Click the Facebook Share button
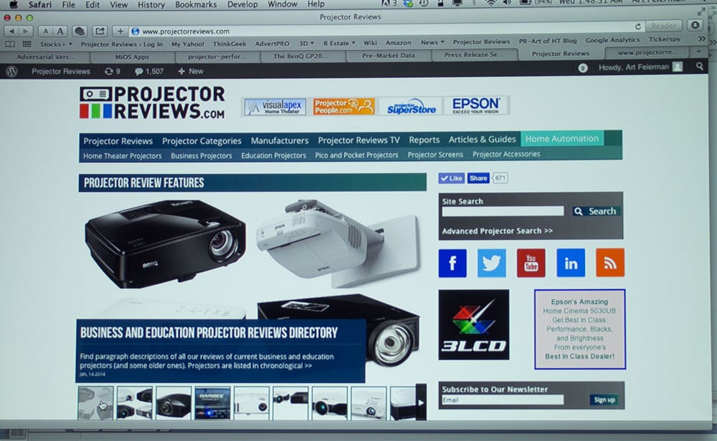Viewport: 717px width, 441px height. click(478, 178)
